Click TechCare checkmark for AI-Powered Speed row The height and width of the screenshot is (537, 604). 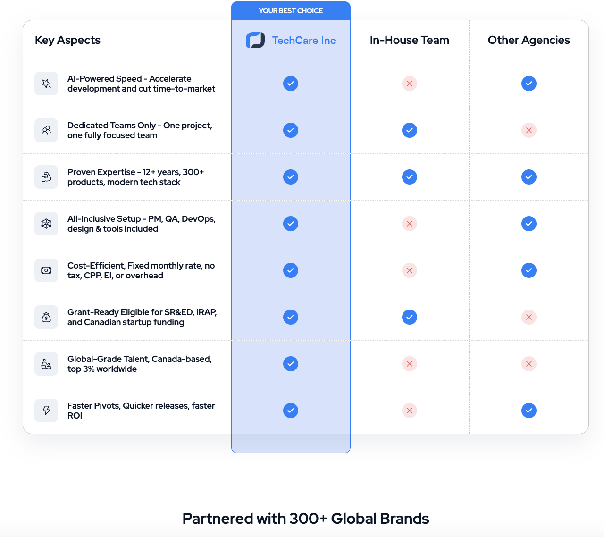click(x=291, y=84)
